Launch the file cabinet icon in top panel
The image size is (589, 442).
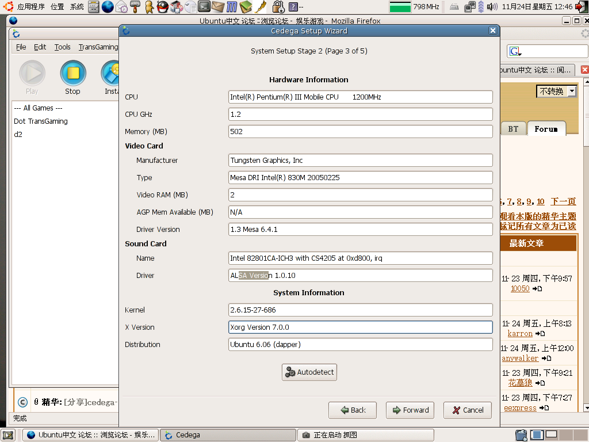[94, 6]
